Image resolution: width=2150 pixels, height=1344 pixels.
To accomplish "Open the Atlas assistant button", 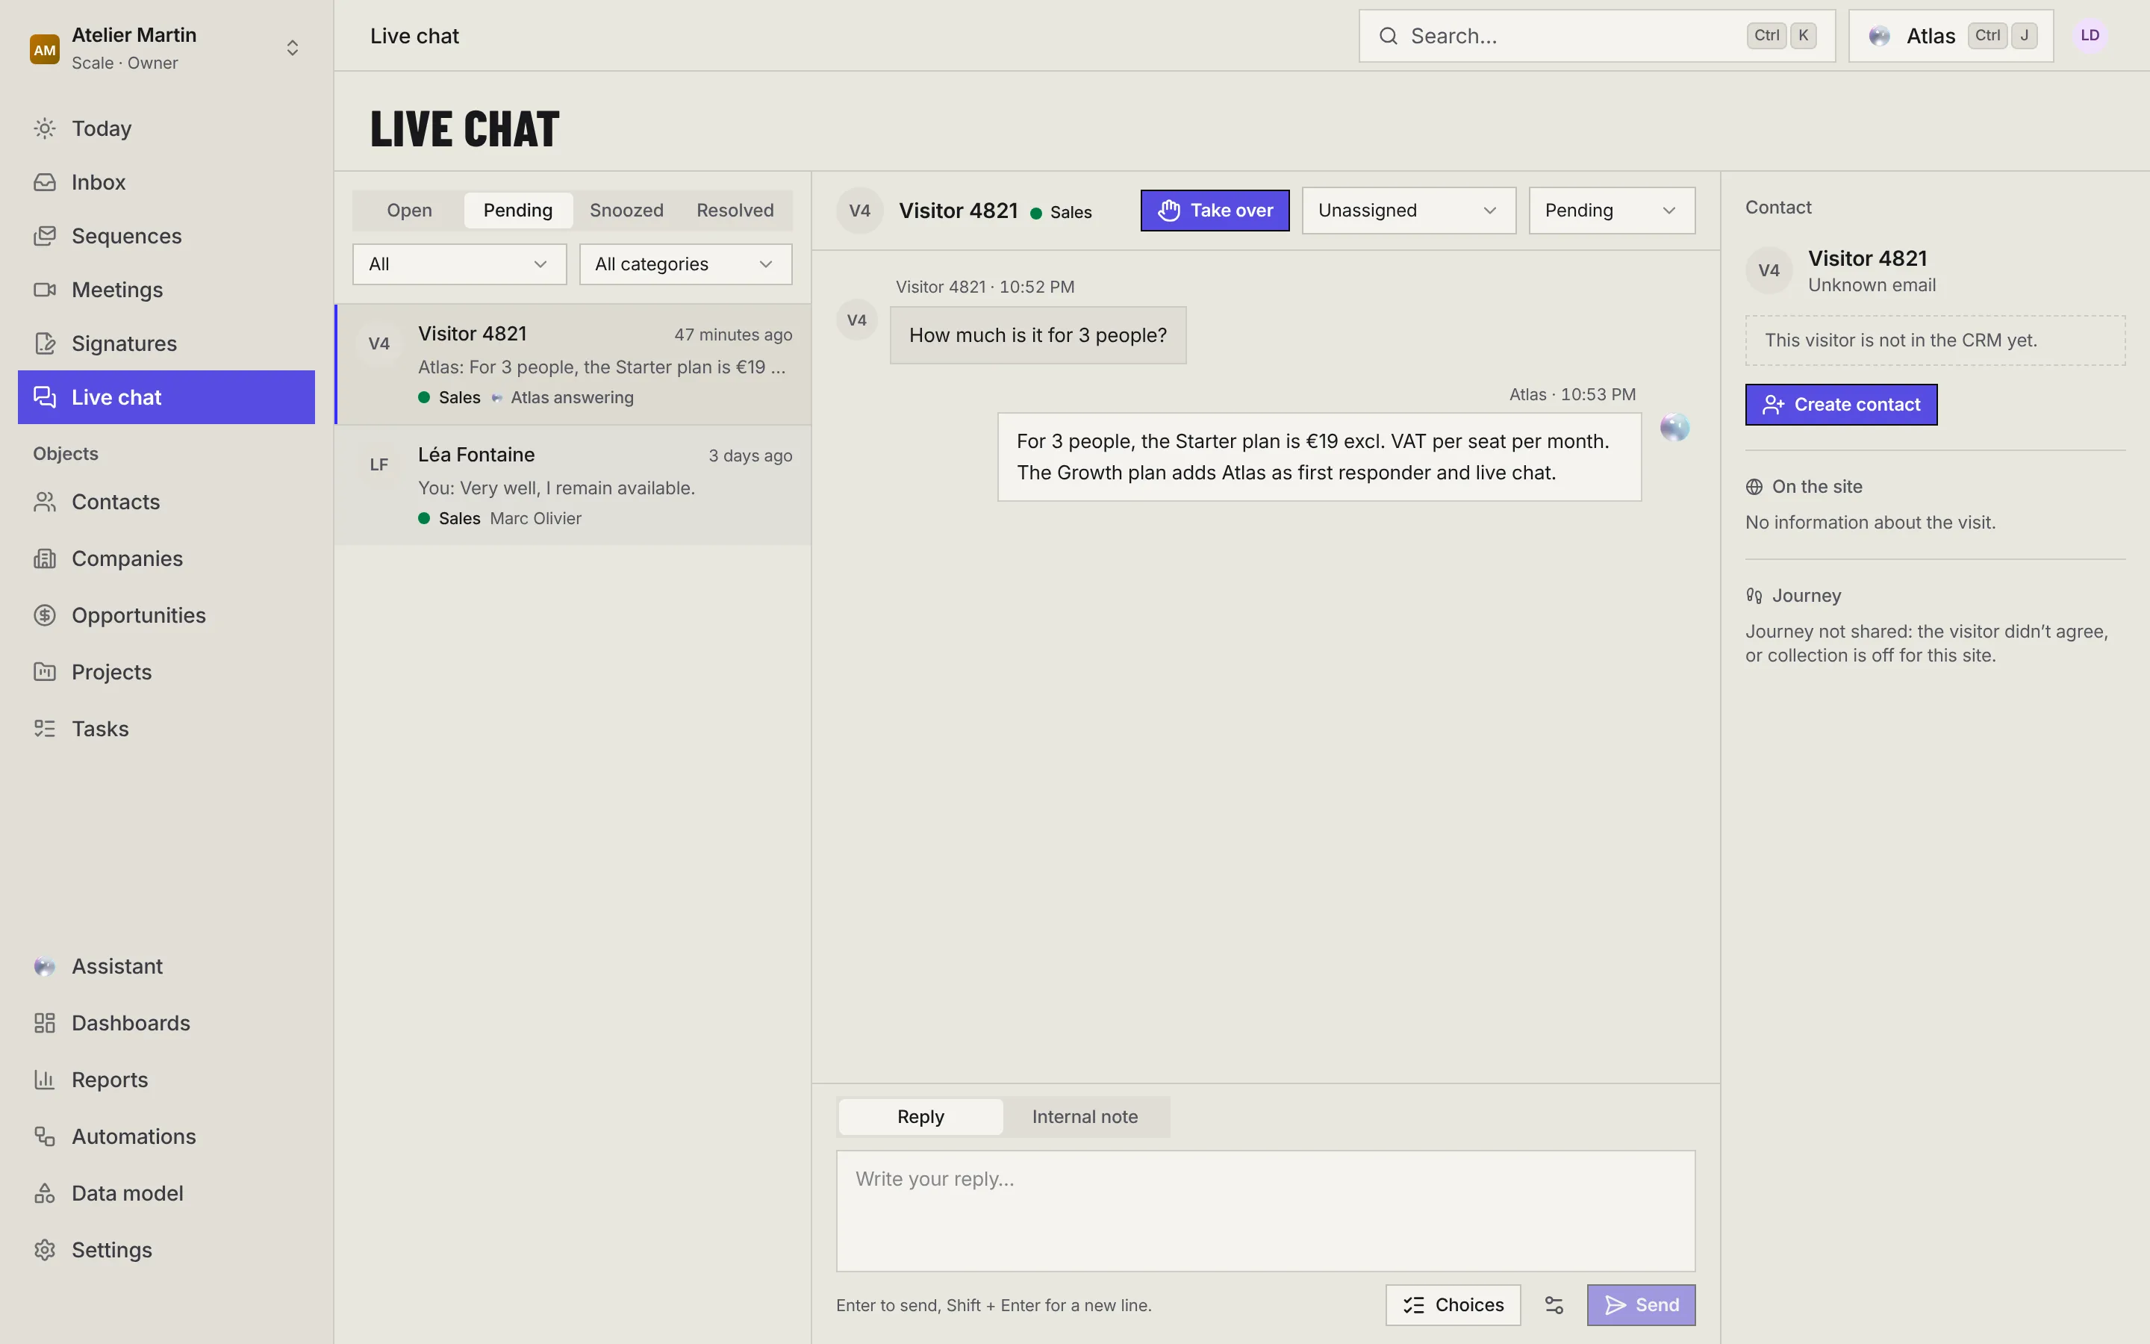I will (x=1950, y=36).
